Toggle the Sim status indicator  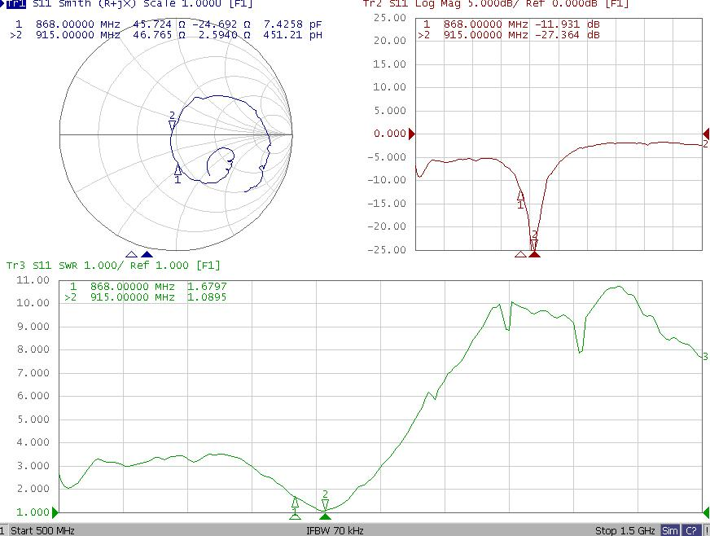[x=669, y=530]
